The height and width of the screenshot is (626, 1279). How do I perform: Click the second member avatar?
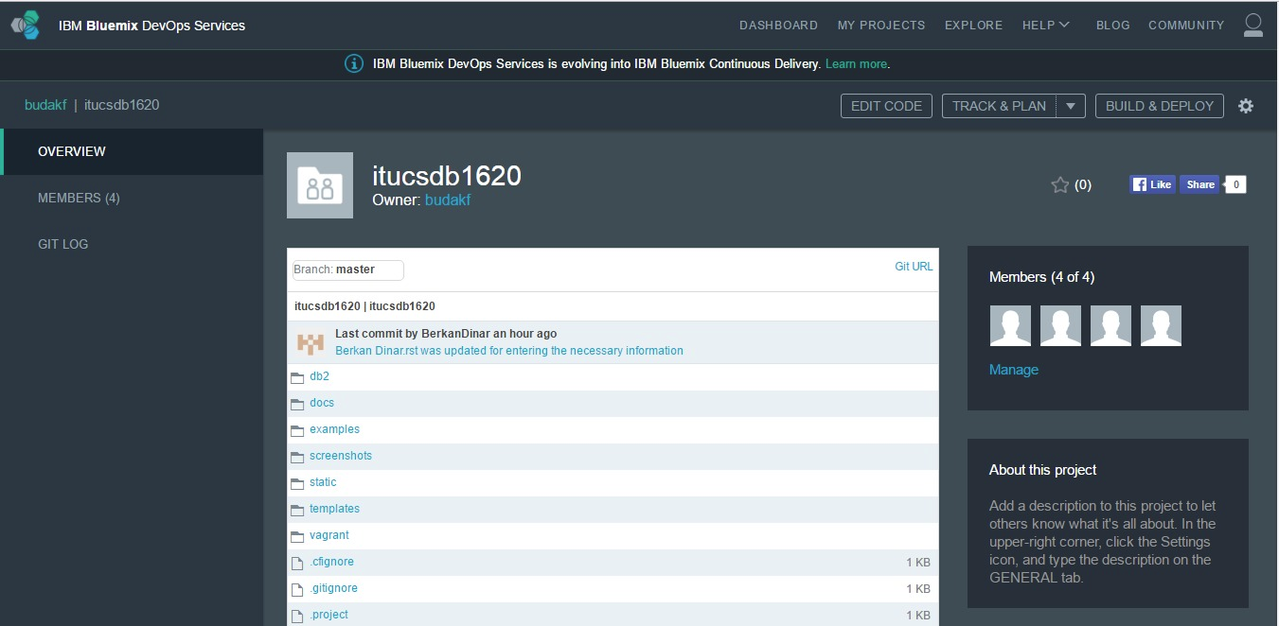[1060, 325]
